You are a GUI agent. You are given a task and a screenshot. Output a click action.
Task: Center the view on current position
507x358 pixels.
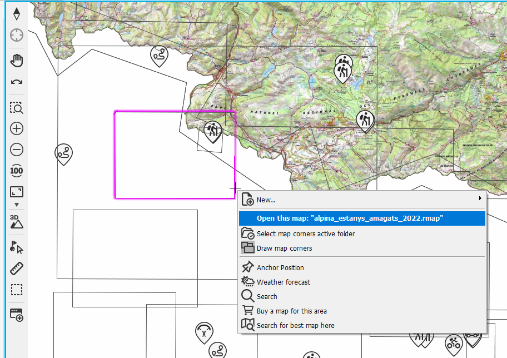pyautogui.click(x=16, y=35)
